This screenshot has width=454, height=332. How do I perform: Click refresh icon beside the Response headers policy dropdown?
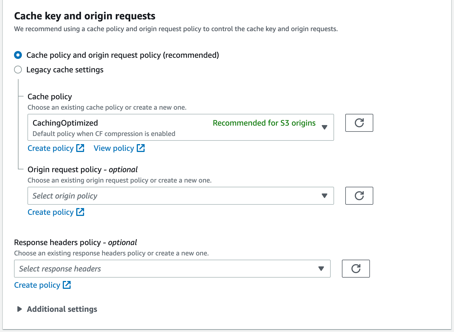(356, 269)
